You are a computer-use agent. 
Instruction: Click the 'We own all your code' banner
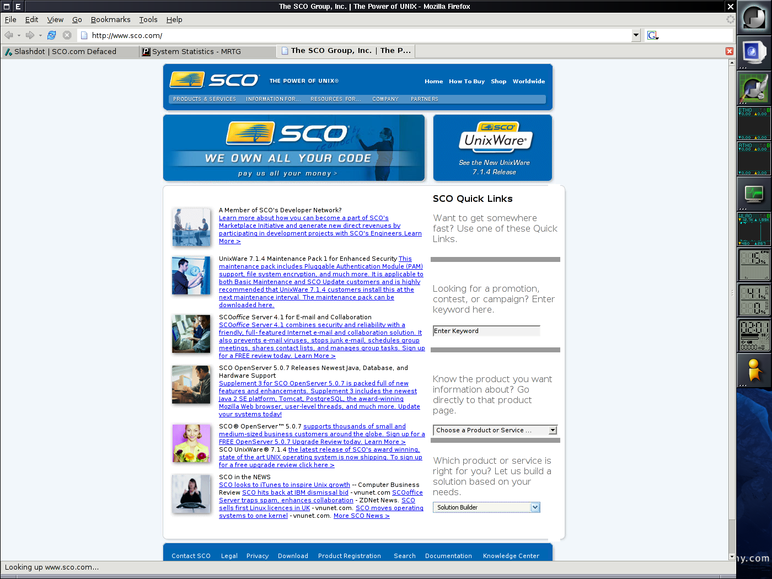point(294,148)
